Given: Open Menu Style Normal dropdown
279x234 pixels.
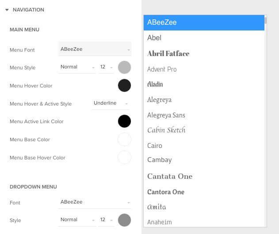Looking at the screenshot, I should [x=77, y=67].
